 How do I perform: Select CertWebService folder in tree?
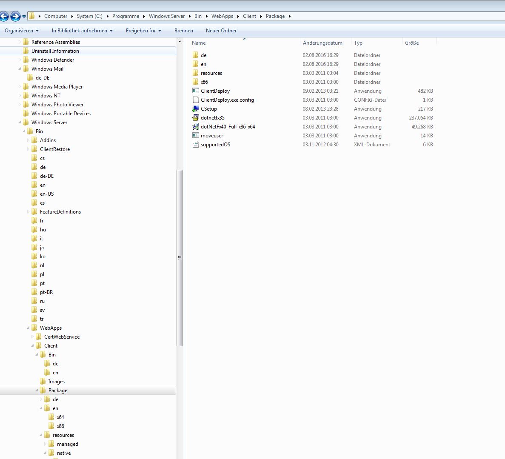(62, 337)
